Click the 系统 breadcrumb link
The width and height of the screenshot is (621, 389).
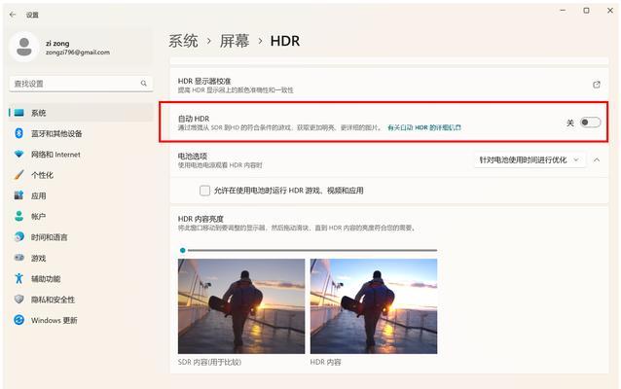[x=183, y=41]
